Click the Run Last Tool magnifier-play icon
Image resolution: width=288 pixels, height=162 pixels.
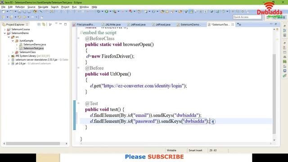114,11
